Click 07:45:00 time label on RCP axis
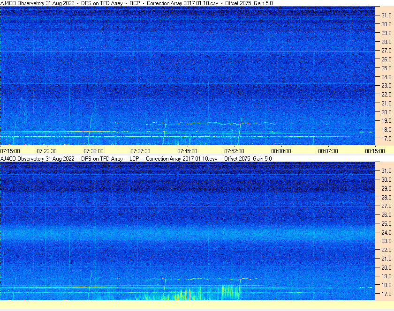This screenshot has height=311, width=394. tap(188, 151)
